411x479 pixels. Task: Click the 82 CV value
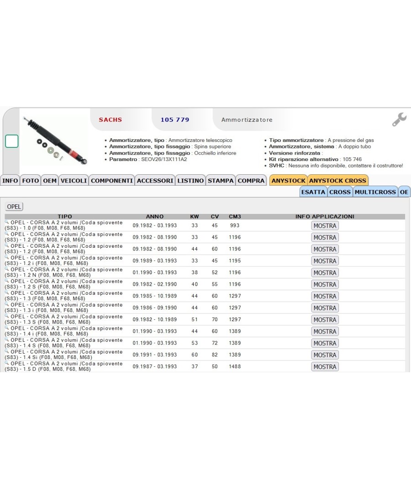(215, 354)
